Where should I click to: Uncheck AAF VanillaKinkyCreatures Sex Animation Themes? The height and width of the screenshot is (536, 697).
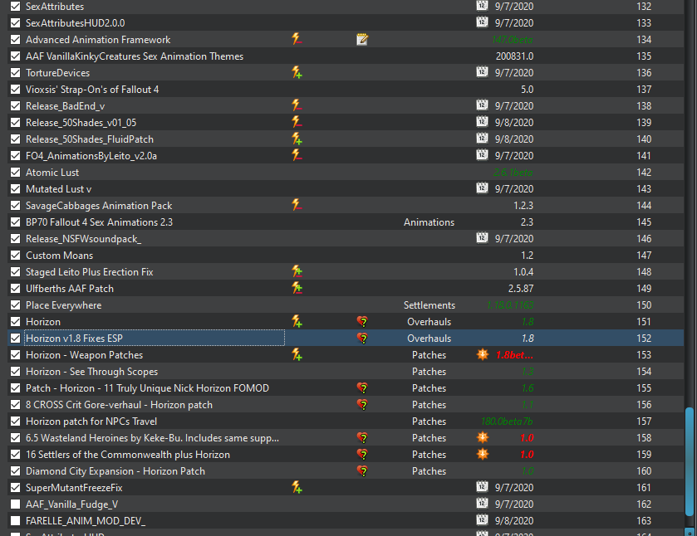coord(15,56)
